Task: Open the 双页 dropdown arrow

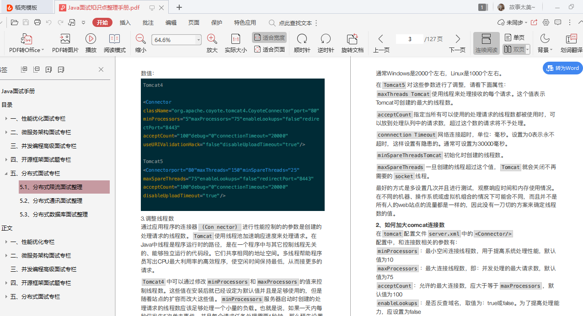Action: [528, 49]
